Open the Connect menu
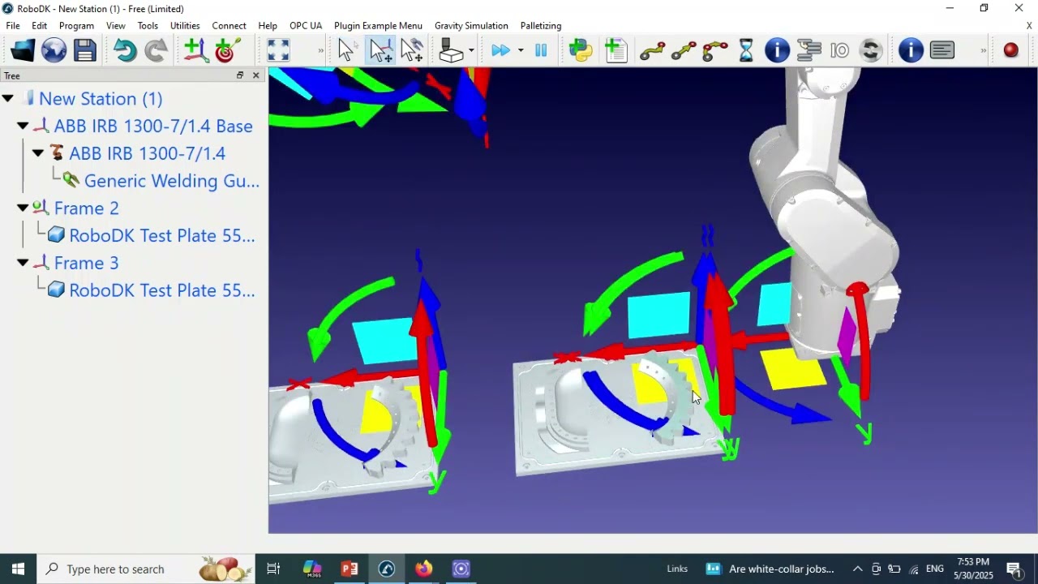 click(x=229, y=25)
